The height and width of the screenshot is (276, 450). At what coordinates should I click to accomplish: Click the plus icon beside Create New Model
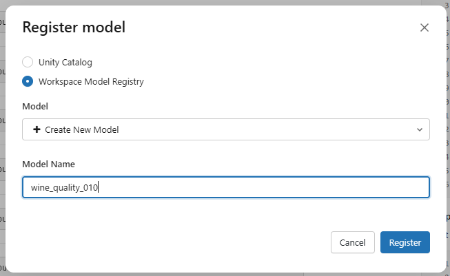[x=37, y=129]
